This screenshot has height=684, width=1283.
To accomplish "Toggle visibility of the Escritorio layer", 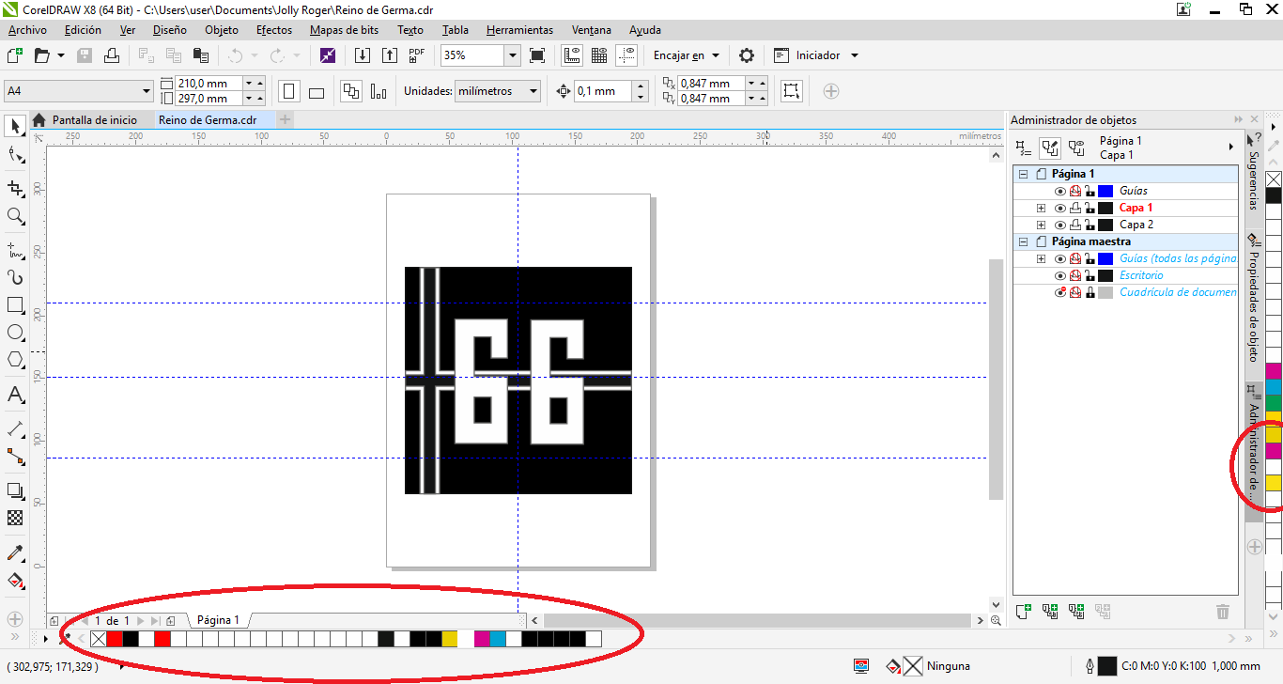I will 1060,275.
